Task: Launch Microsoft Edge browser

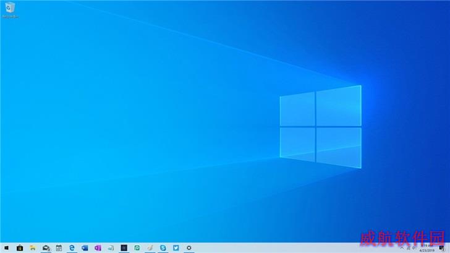Action: [72, 248]
